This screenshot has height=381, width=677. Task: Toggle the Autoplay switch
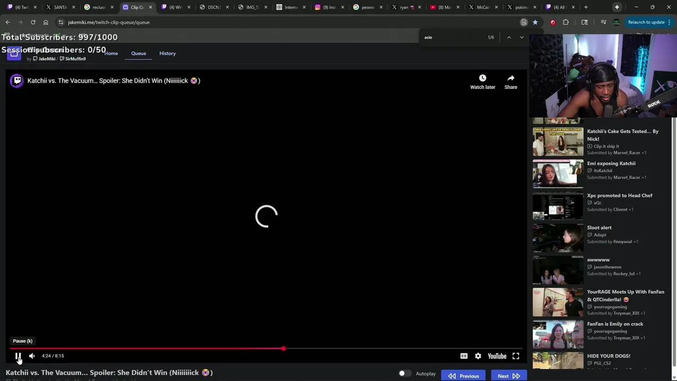405,374
